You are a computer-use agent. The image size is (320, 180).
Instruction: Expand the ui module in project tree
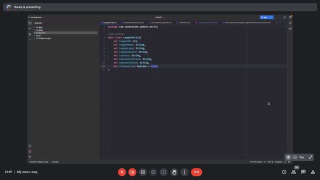click(34, 35)
